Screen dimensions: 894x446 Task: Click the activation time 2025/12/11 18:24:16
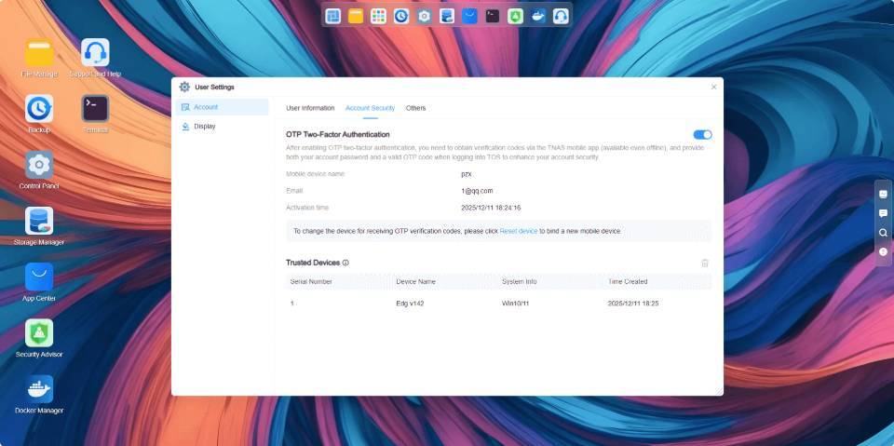[x=491, y=208]
